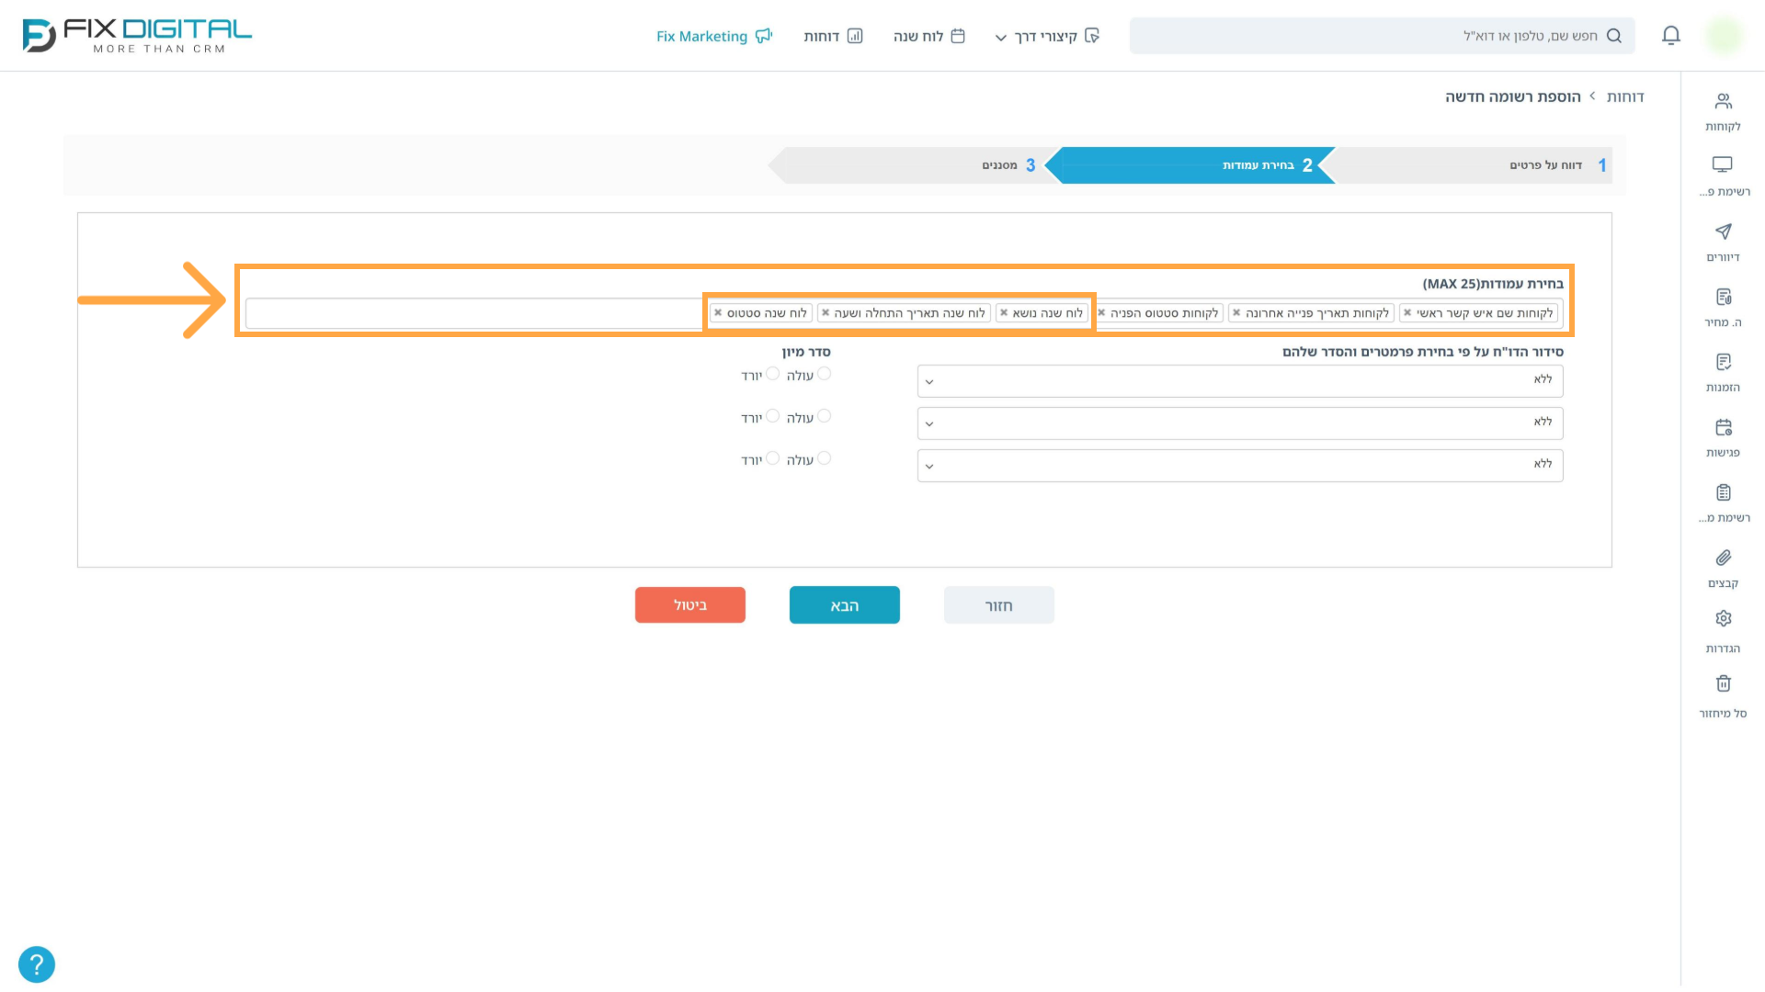This screenshot has height=992, width=1765.
Task: Open the דוחות reports menu item
Action: click(833, 36)
